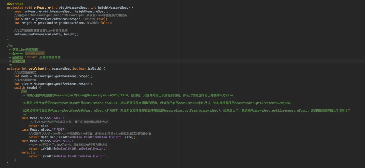Viewport: 365px width, 168px height.
Task: Click the return statement under default
Action: coord(68,156)
